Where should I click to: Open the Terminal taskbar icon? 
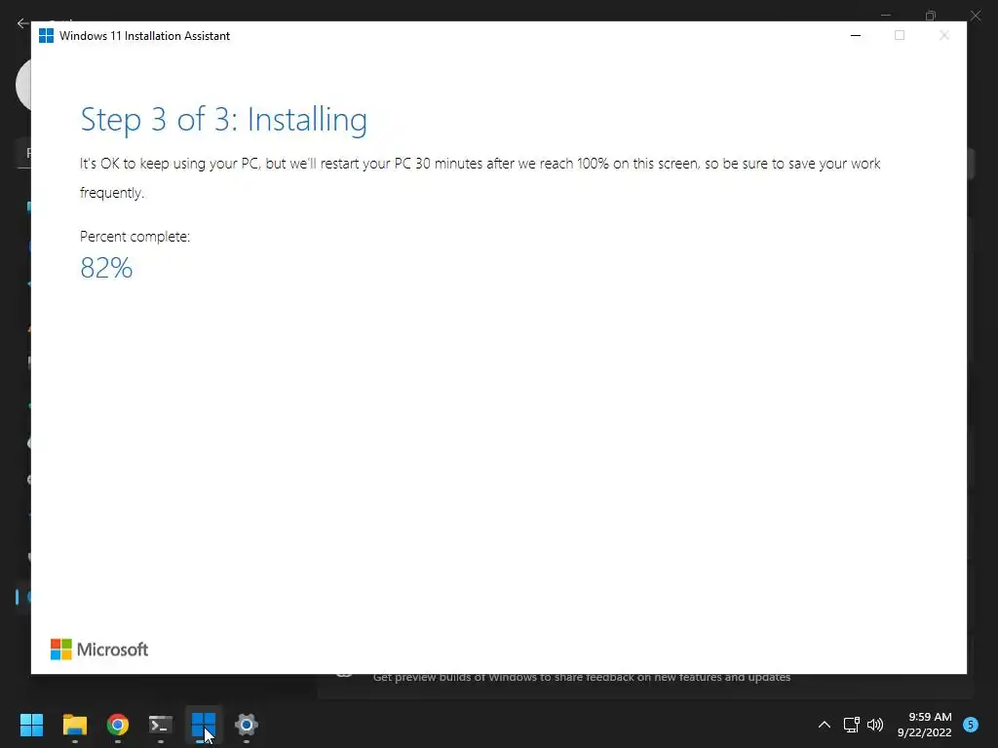click(161, 725)
